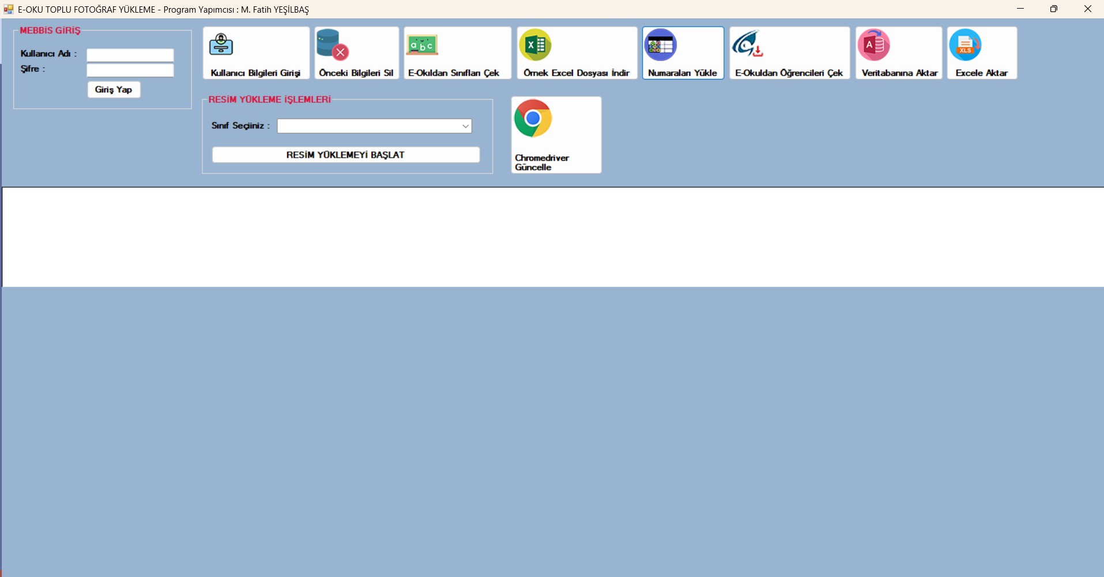Screen dimensions: 1104x577
Task: Restore down the application window
Action: (x=1054, y=9)
